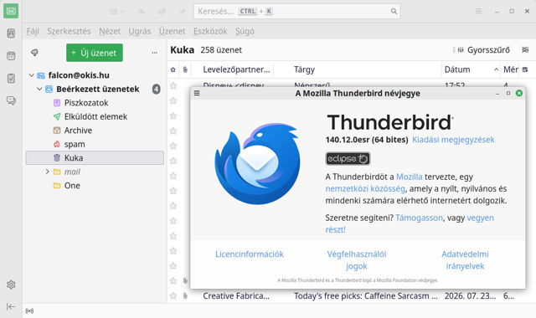Expand the mail folder
This screenshot has width=536, height=318.
click(48, 172)
